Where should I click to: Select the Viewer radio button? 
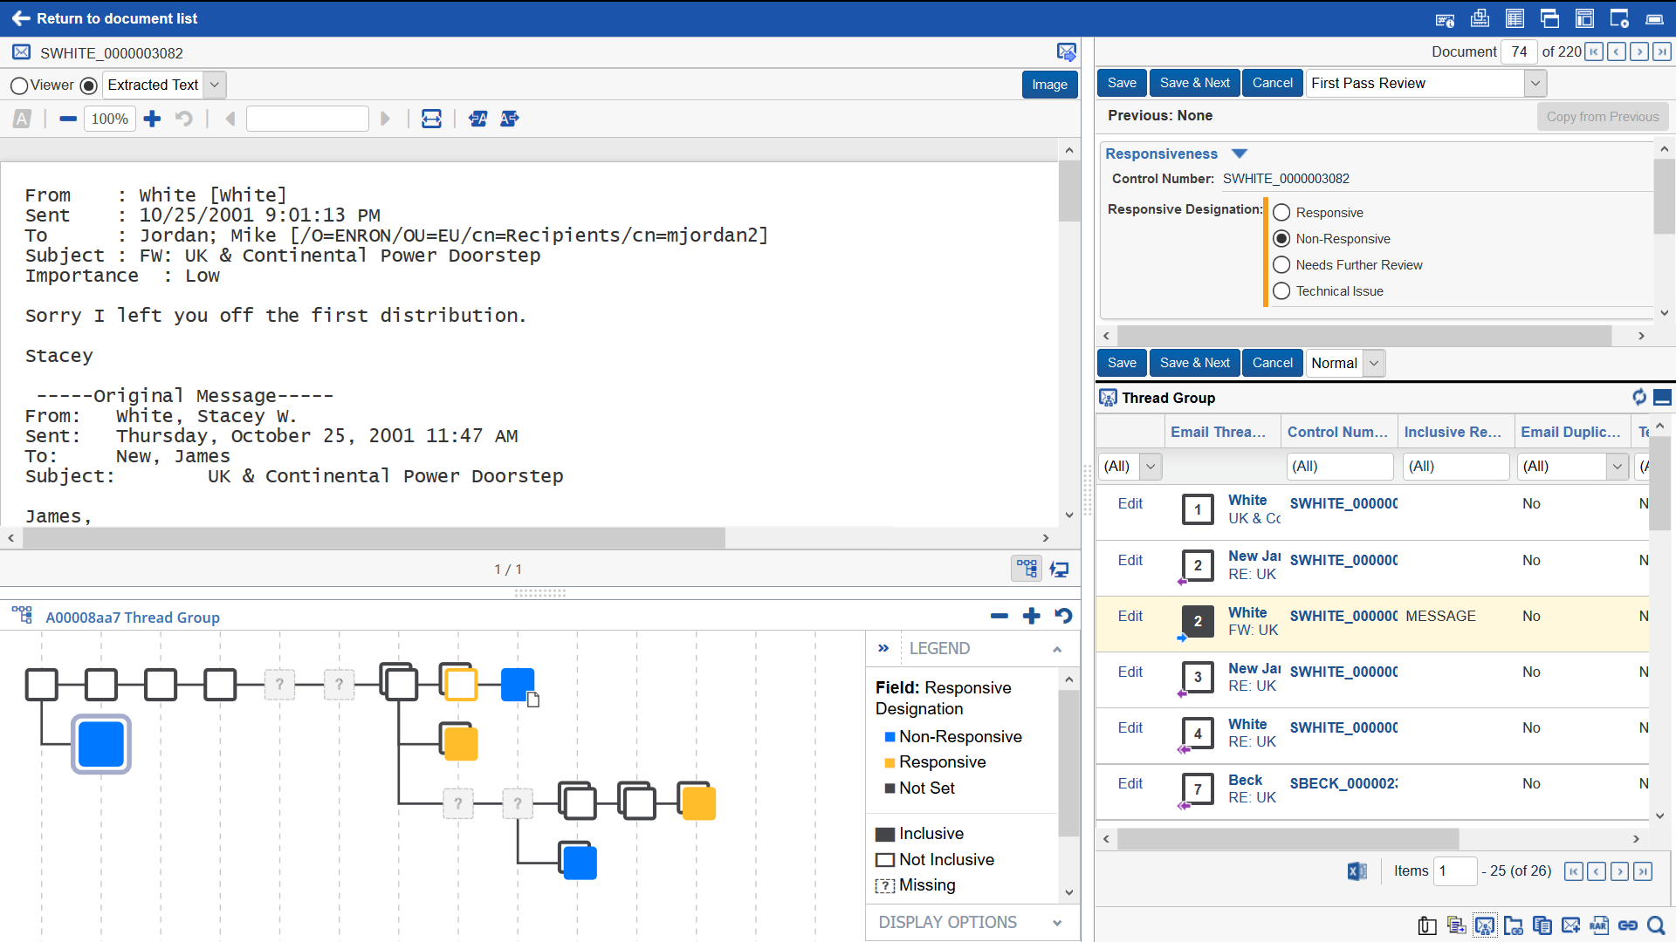tap(19, 85)
